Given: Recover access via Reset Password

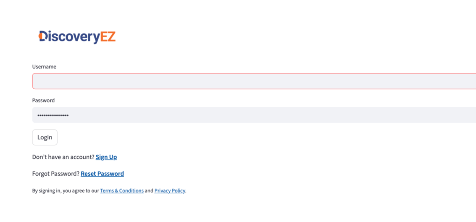Looking at the screenshot, I should [x=102, y=174].
